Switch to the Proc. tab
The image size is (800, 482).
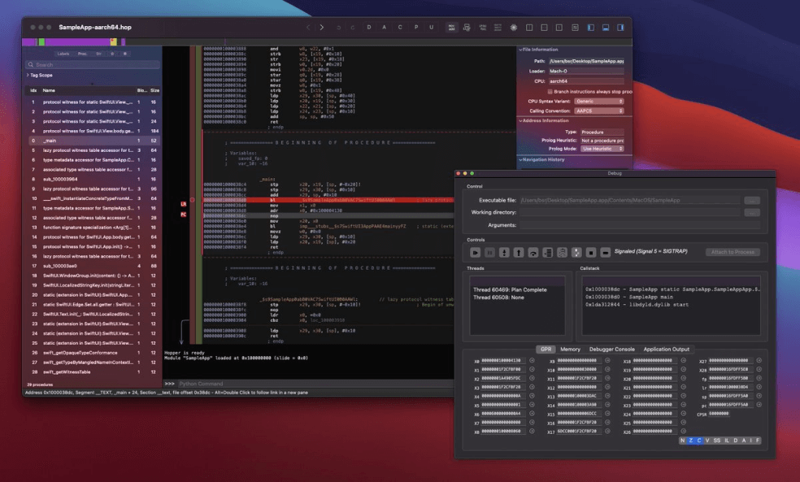82,54
